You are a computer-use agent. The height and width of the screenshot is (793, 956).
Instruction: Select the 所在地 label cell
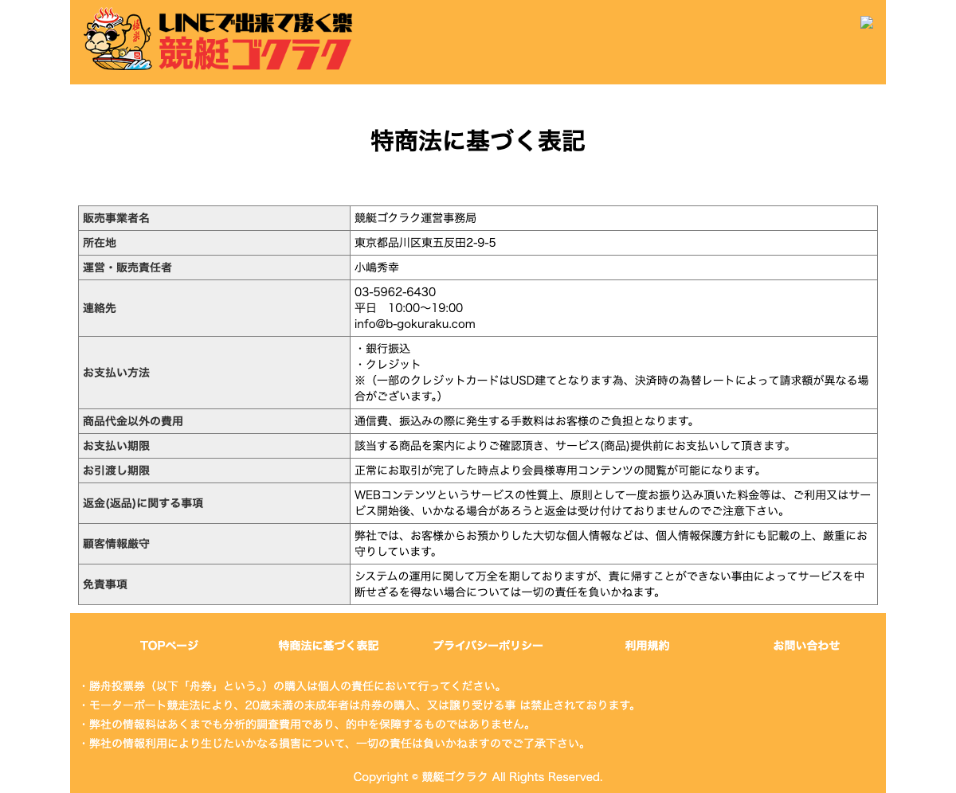[214, 243]
